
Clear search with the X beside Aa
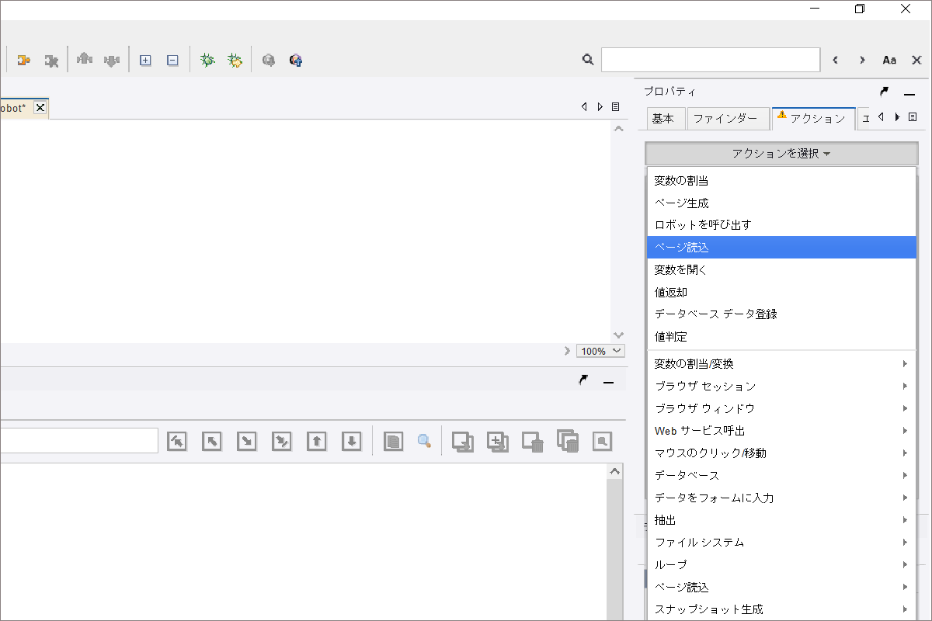click(x=916, y=60)
